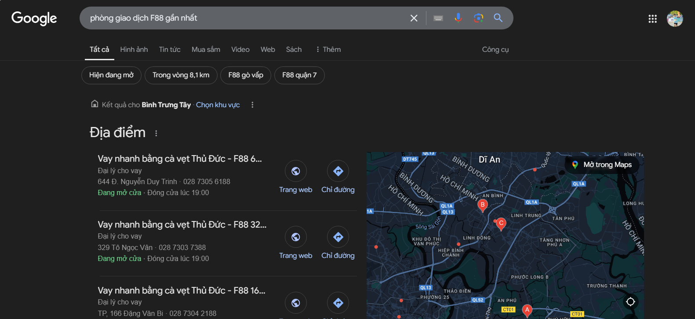Select the Tất cả tab
This screenshot has height=319, width=695.
(x=99, y=49)
